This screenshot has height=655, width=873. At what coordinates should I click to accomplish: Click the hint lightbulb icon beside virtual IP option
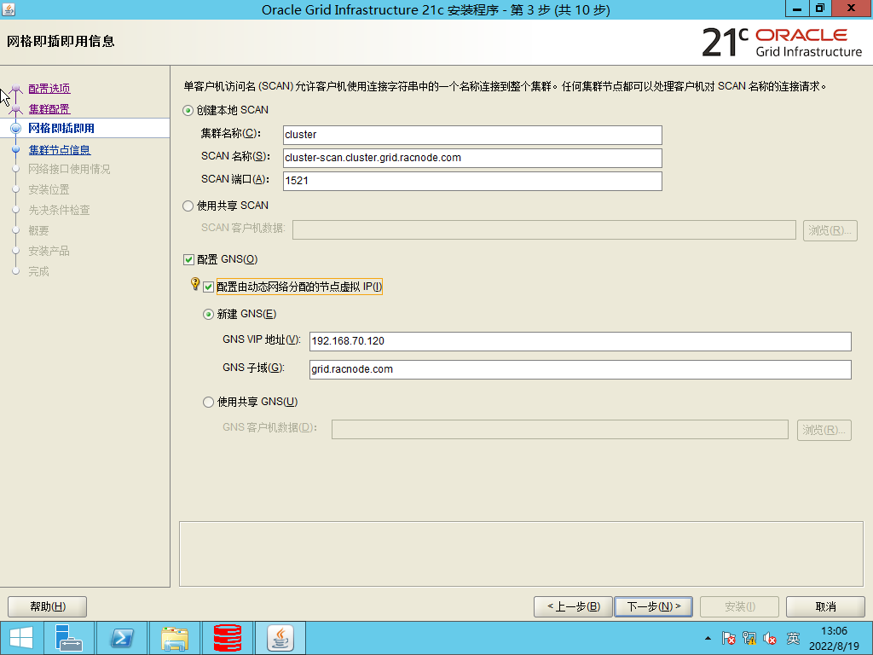195,284
